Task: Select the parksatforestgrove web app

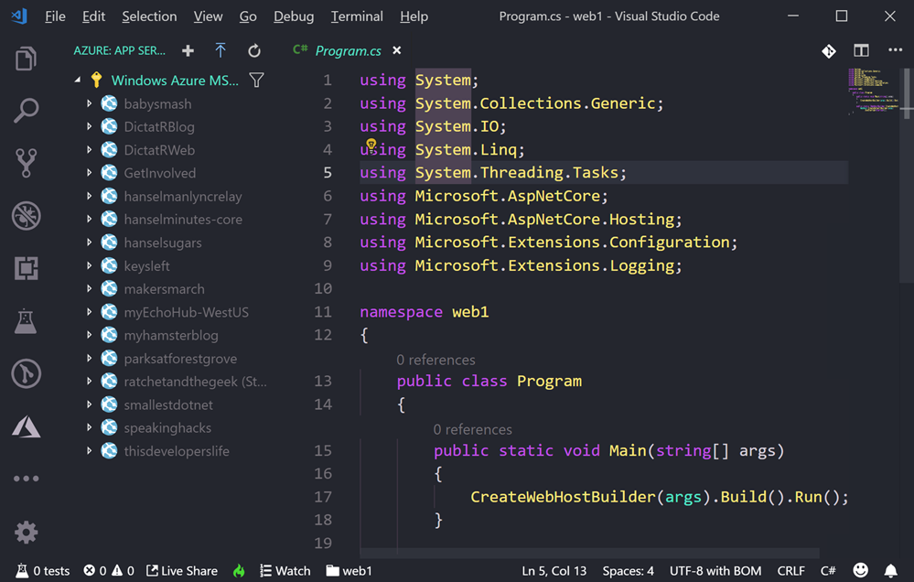Action: click(180, 359)
